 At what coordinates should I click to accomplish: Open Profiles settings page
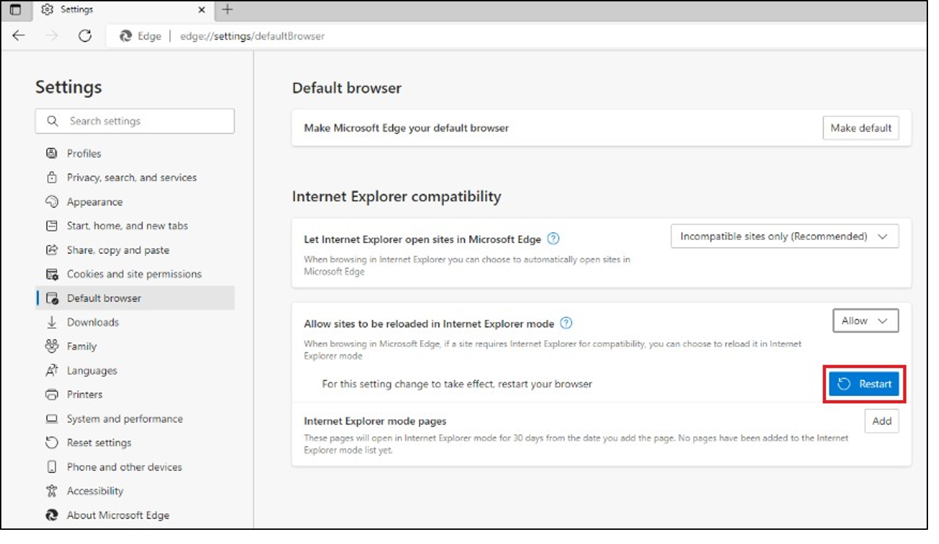(135, 153)
